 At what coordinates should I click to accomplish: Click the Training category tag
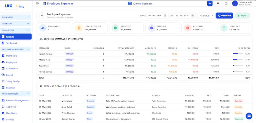[90, 101]
